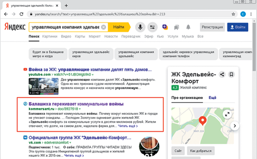Expand vk.com result dropdown arrow
Screen dimensions: 257x159
click(x=70, y=143)
